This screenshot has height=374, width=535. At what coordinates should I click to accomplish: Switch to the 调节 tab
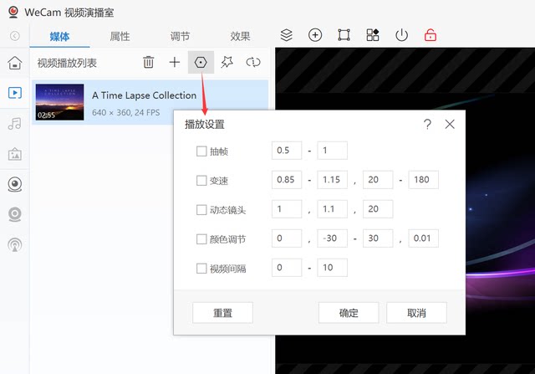click(180, 36)
